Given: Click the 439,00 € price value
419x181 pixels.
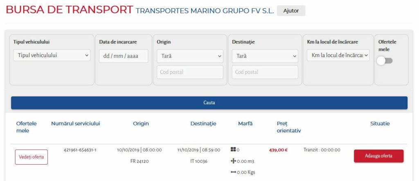Looking at the screenshot, I should point(278,150).
